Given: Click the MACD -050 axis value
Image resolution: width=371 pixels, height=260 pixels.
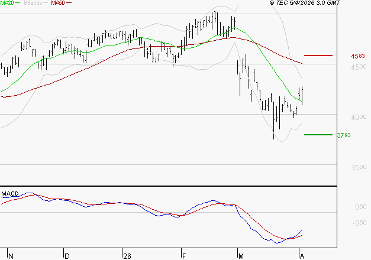Looking at the screenshot, I should (x=359, y=223).
